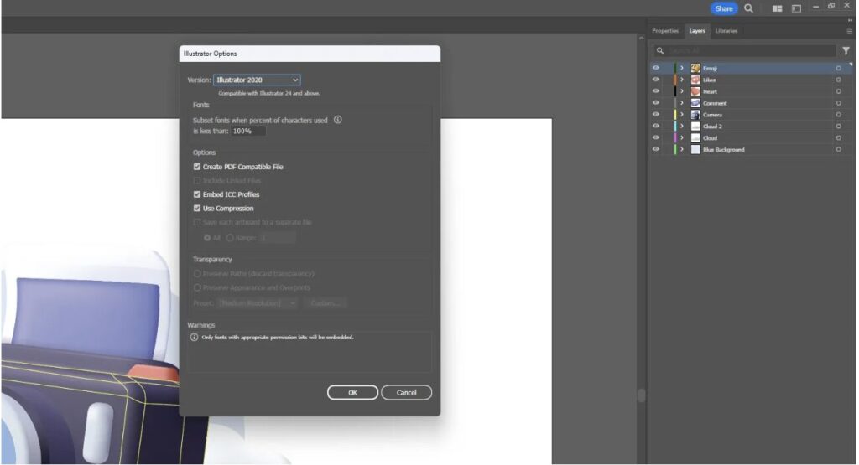Hide the Comment layer with eye icon
The width and height of the screenshot is (859, 465).
pos(656,102)
